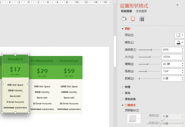The height and width of the screenshot is (127, 185).
Task: Click the $59 price text
Action: pos(69,71)
